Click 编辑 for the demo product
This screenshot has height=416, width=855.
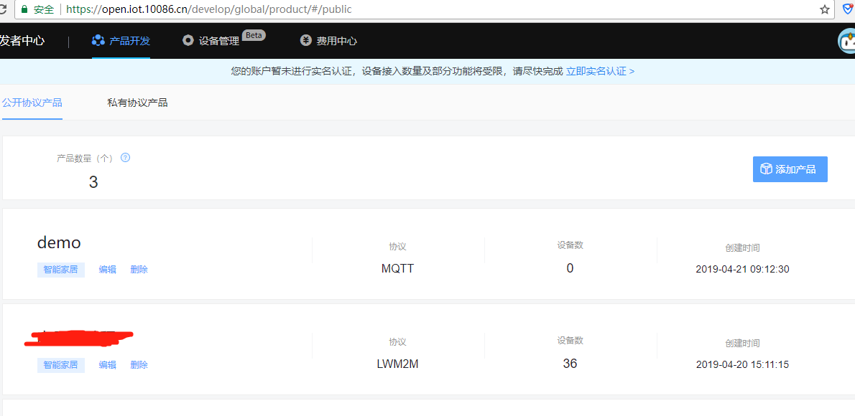pos(108,270)
